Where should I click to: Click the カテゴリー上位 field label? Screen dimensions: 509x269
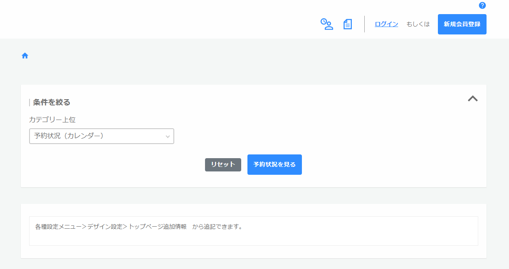52,120
